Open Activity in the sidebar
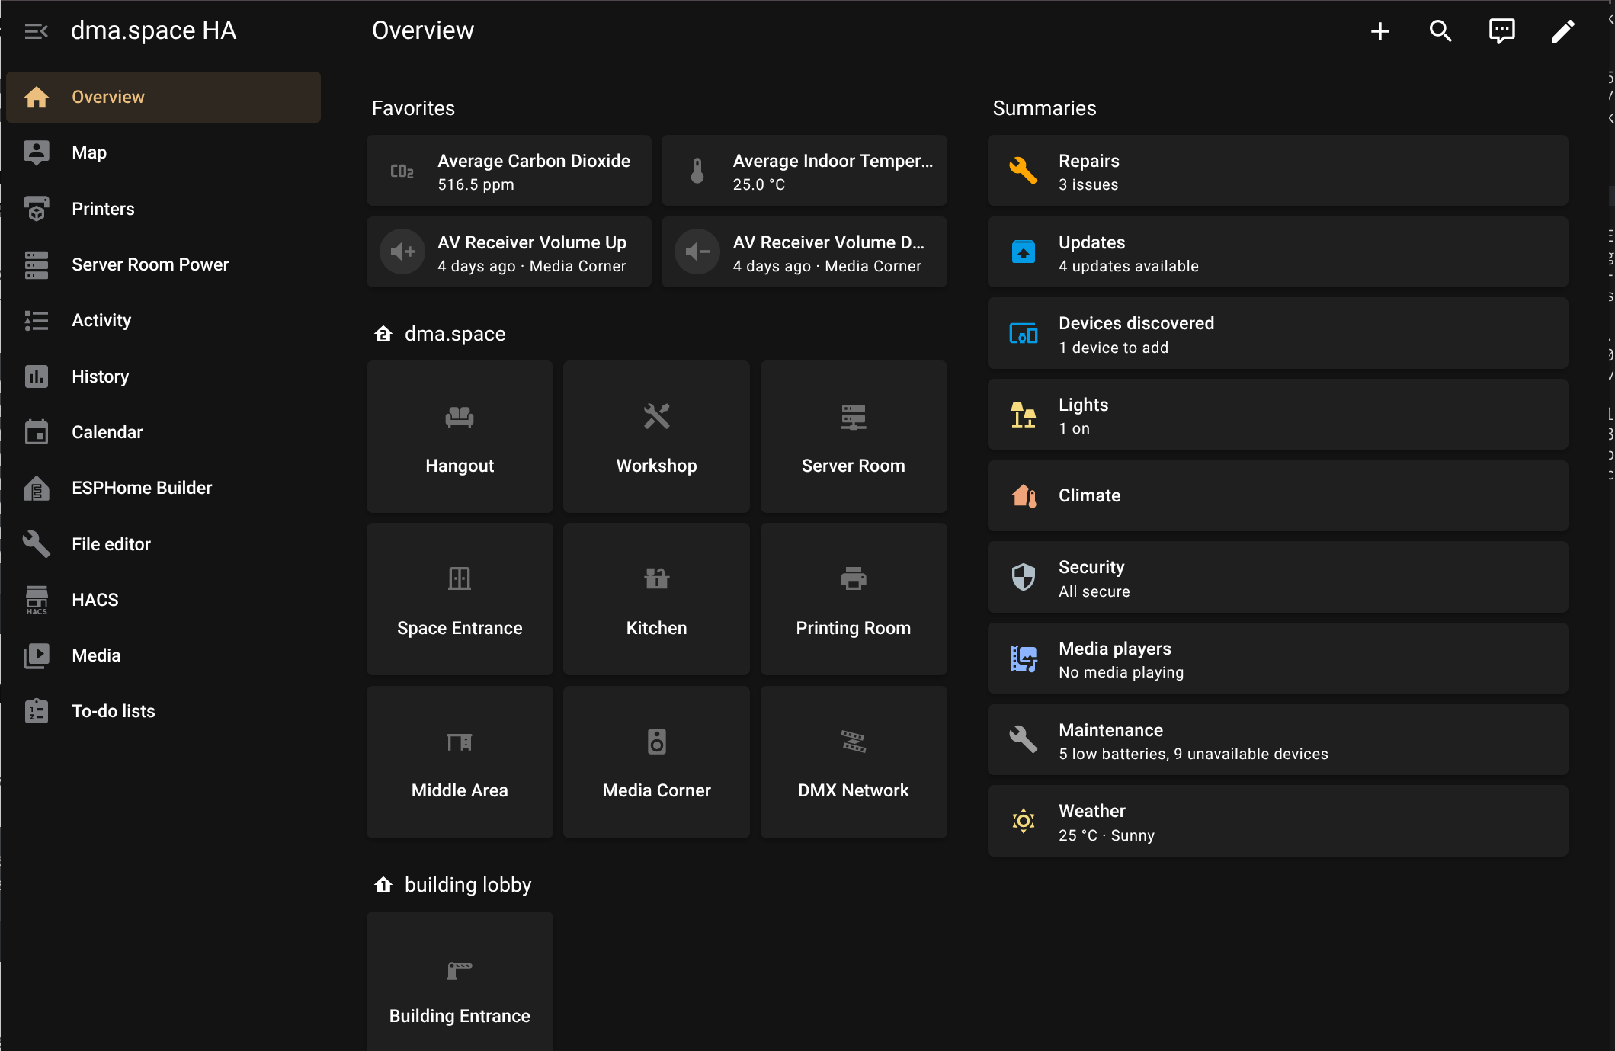The image size is (1615, 1051). pos(163,320)
